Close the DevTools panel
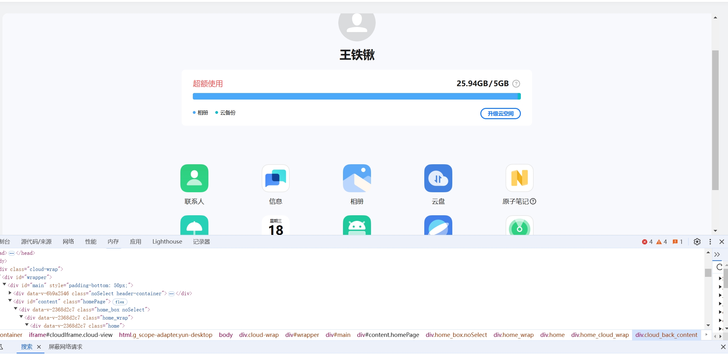Image resolution: width=728 pixels, height=354 pixels. coord(722,242)
